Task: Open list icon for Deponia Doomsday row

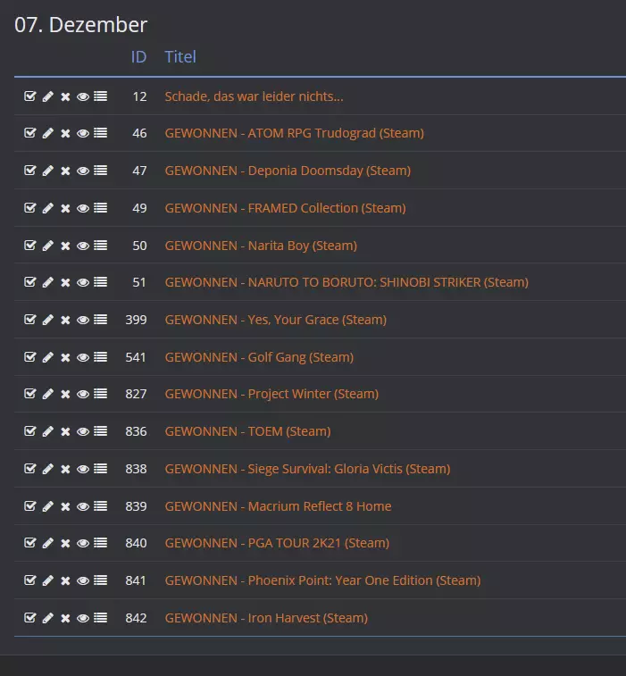Action: click(100, 171)
